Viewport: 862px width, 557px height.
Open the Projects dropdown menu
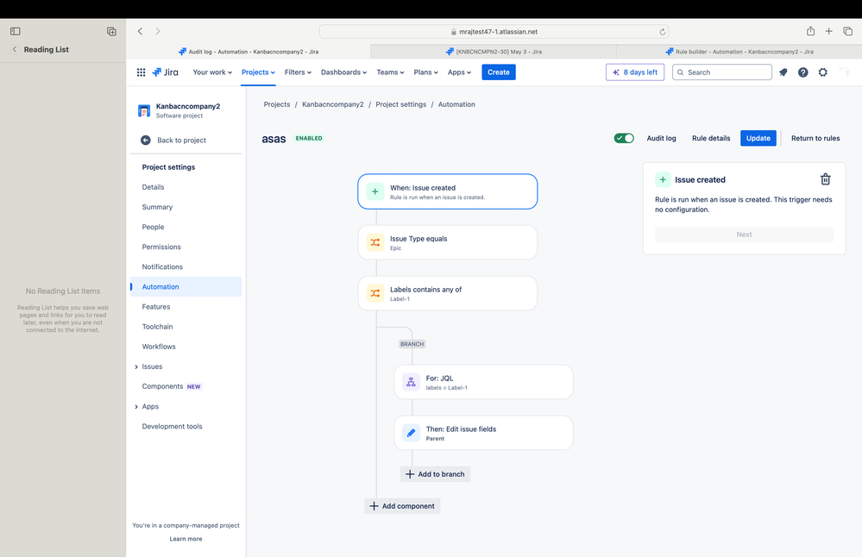258,72
